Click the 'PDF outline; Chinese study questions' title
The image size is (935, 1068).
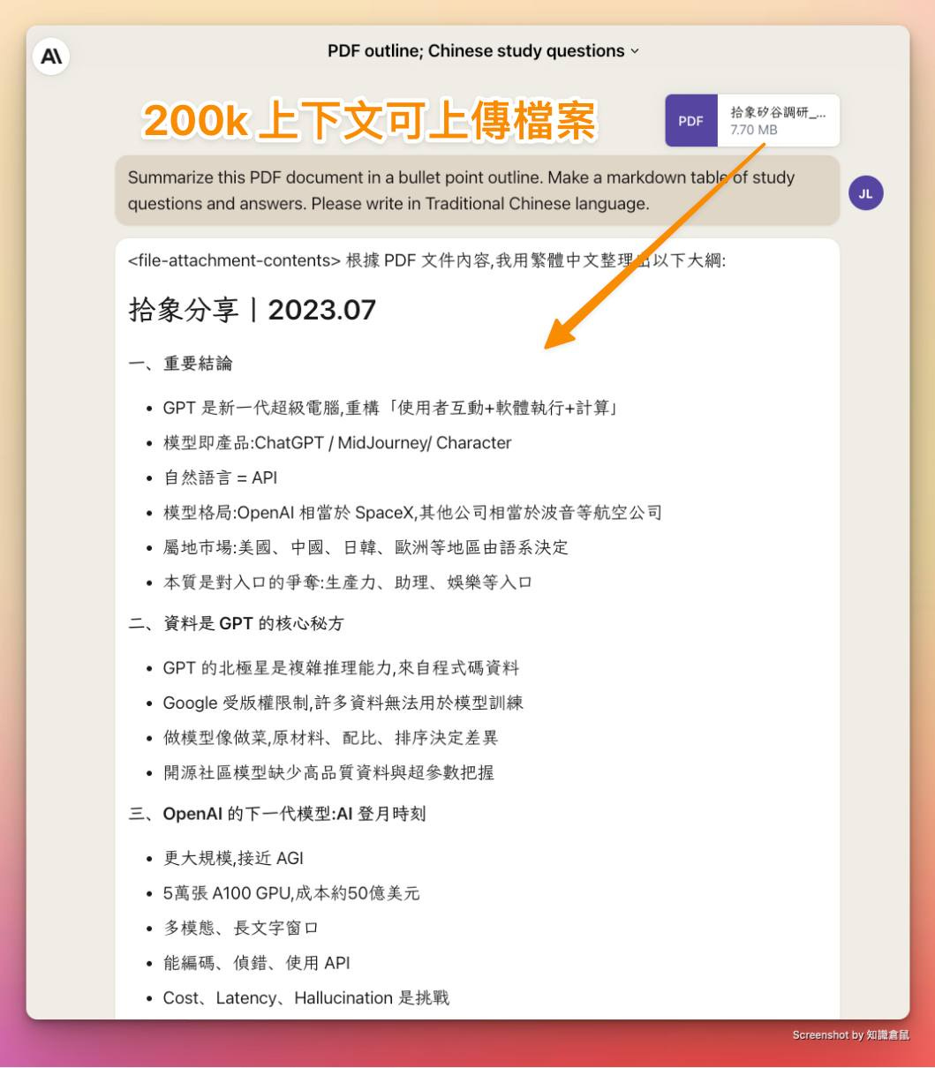(476, 51)
